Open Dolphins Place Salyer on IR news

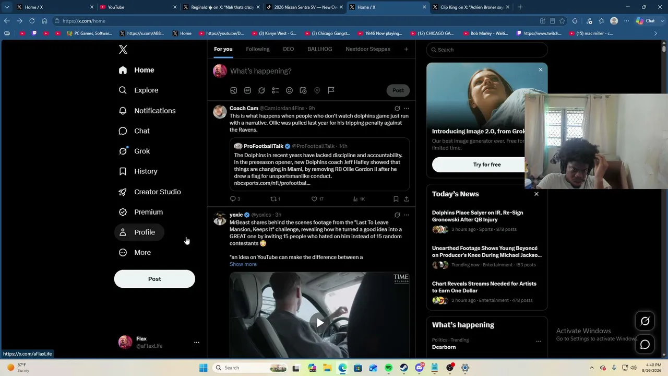click(487, 222)
